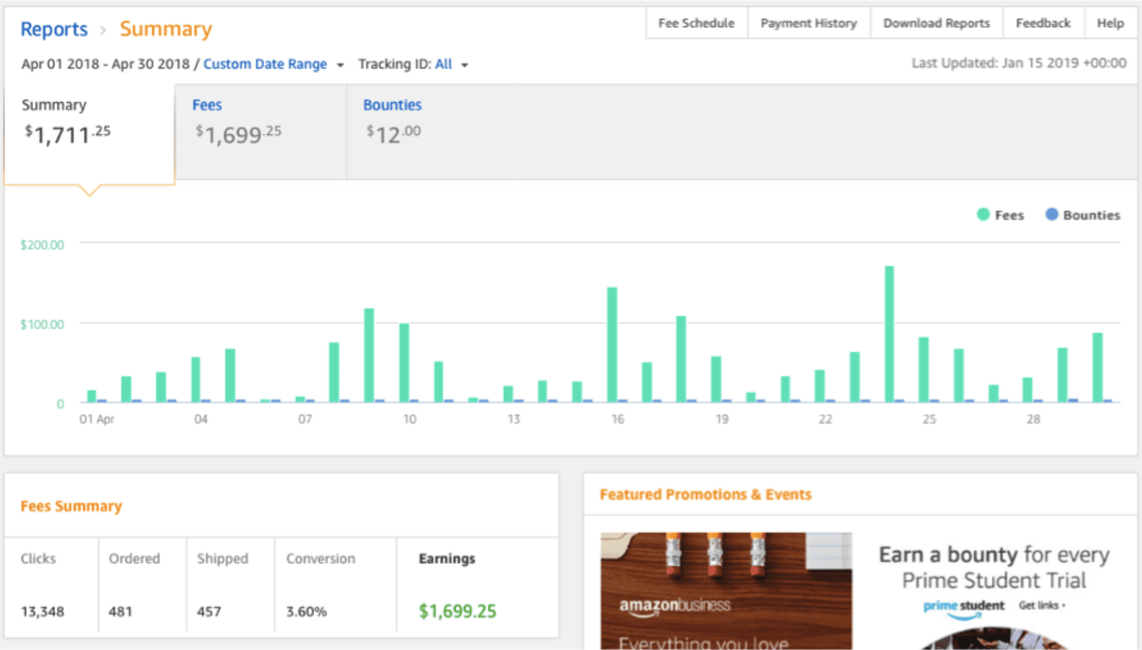
Task: Toggle the Fees legend green dot
Action: (983, 215)
